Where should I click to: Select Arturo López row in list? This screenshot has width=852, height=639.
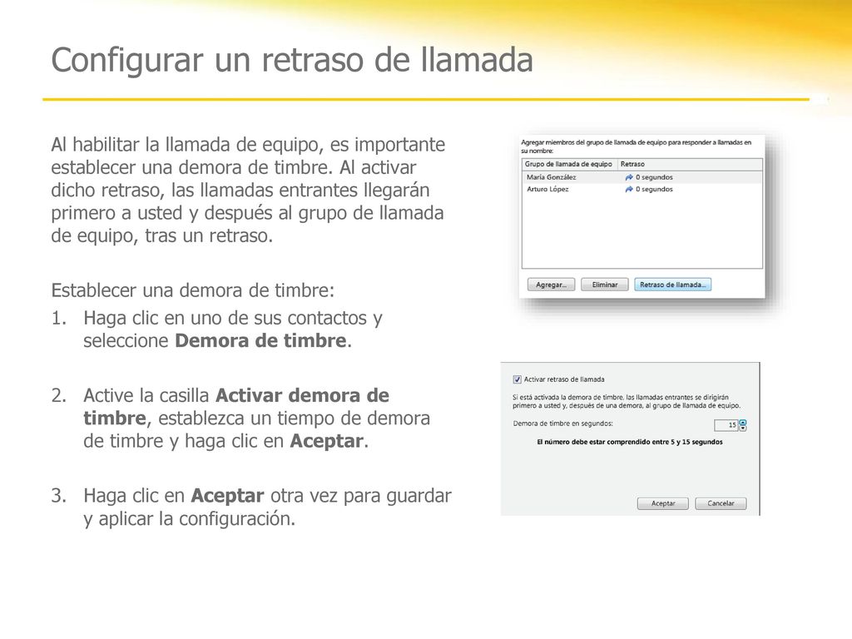pyautogui.click(x=642, y=189)
